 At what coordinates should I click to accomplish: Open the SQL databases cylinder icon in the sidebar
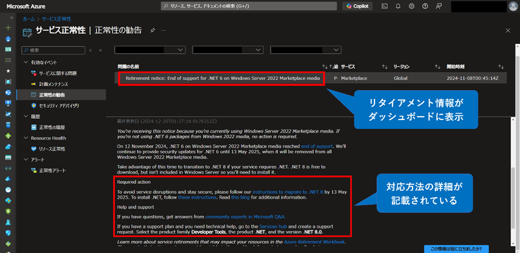pos(9,125)
